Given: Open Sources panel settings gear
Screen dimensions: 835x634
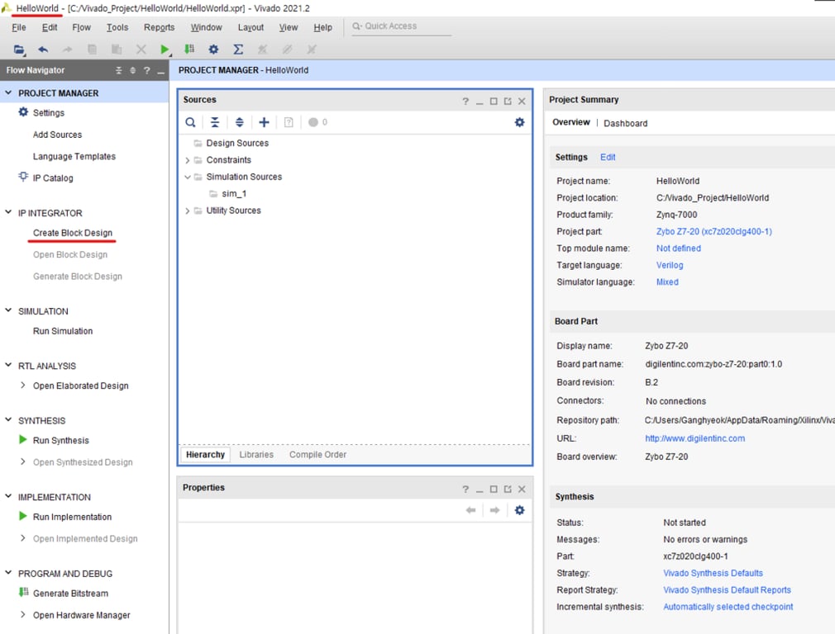Looking at the screenshot, I should tap(520, 122).
